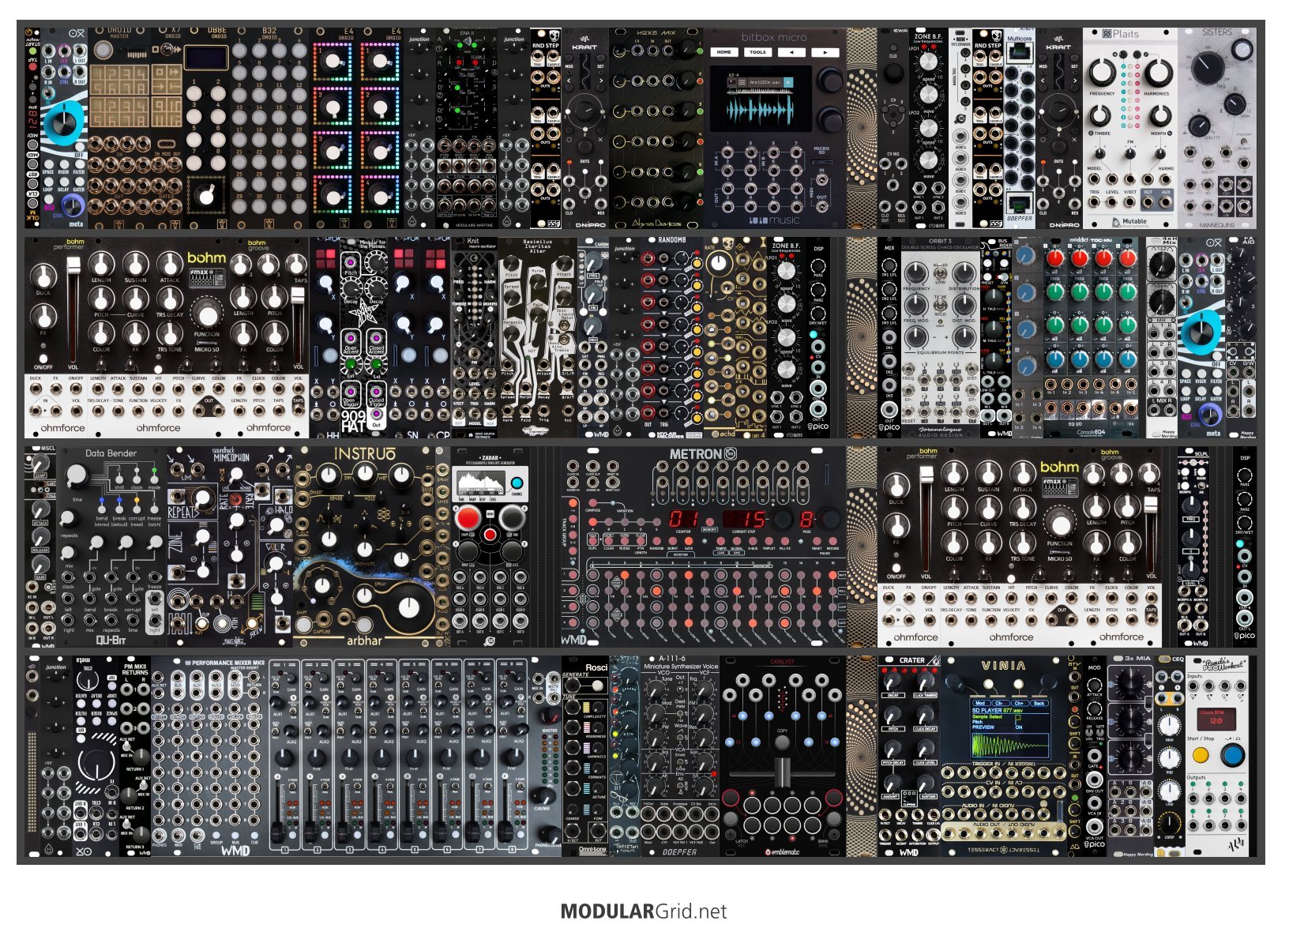Click the SUSTAIN knob on WMD Crater
Image resolution: width=1289 pixels, height=928 pixels.
pyautogui.click(x=926, y=783)
